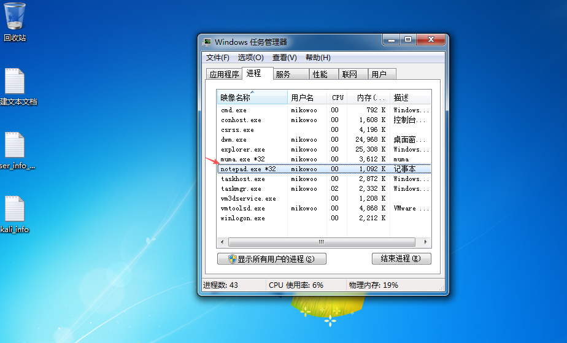Click the horizontal scrollbar thumb
Image resolution: width=567 pixels, height=343 pixels.
[x=322, y=242]
